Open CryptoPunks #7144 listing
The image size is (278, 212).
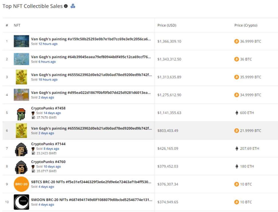(x=48, y=144)
